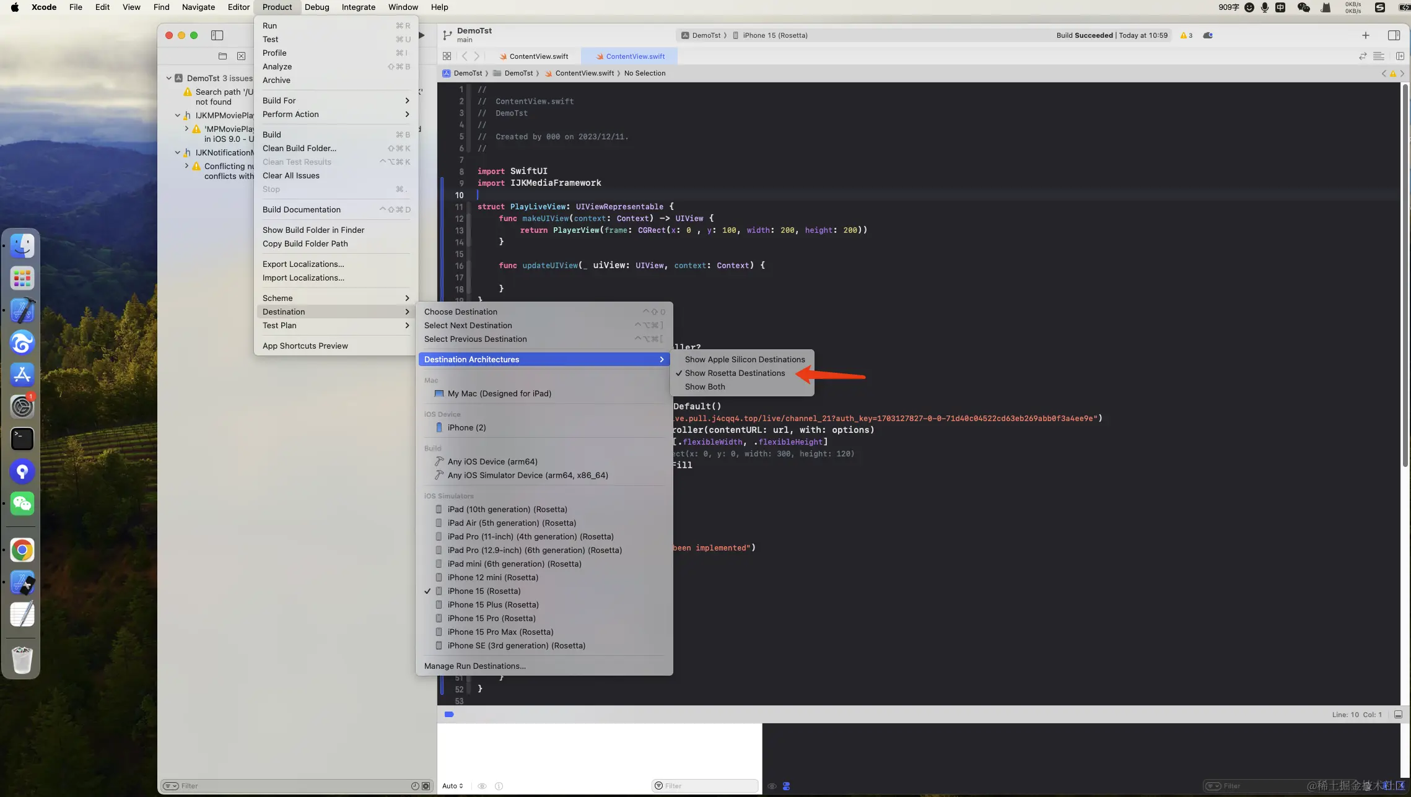
Task: Choose iPhone 15 Pro Max (Rosetta) simulator
Action: point(544,632)
